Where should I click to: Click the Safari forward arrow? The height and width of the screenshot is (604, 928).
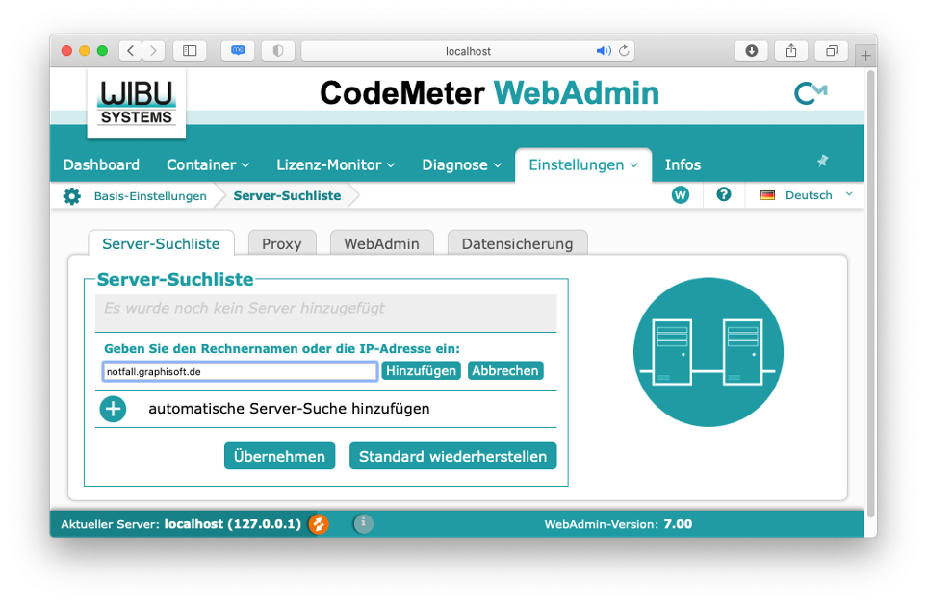(x=153, y=51)
